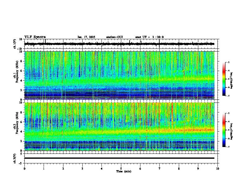Click time axis tick label 7
Viewport: 245px width, 189px height.
point(160,169)
